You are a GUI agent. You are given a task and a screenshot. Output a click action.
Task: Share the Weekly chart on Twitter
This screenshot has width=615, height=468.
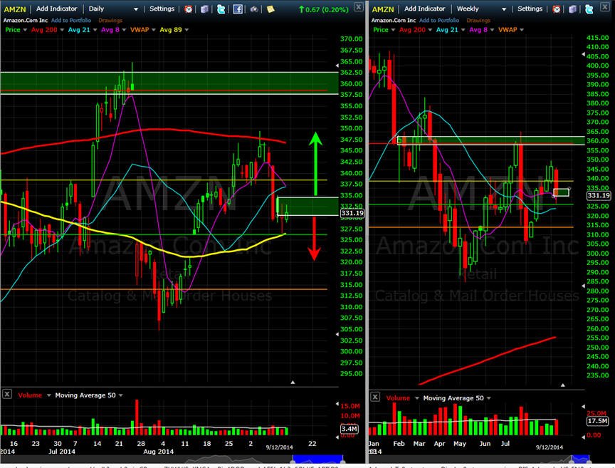click(x=589, y=9)
